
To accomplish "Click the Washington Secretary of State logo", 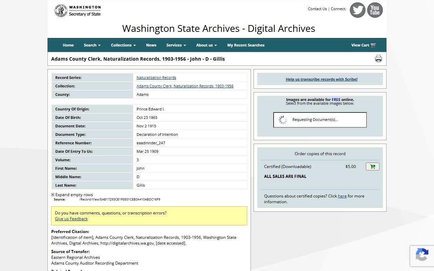I will pos(78,11).
